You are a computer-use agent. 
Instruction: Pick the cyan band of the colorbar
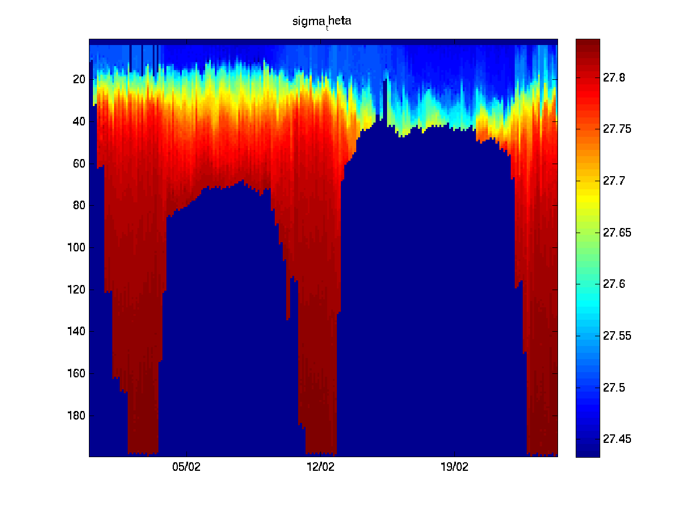(588, 299)
